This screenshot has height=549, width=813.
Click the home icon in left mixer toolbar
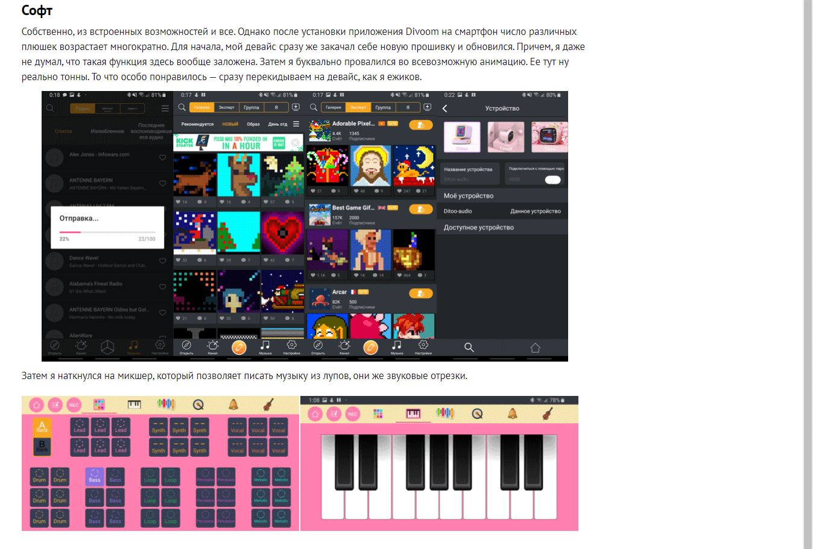click(x=36, y=405)
